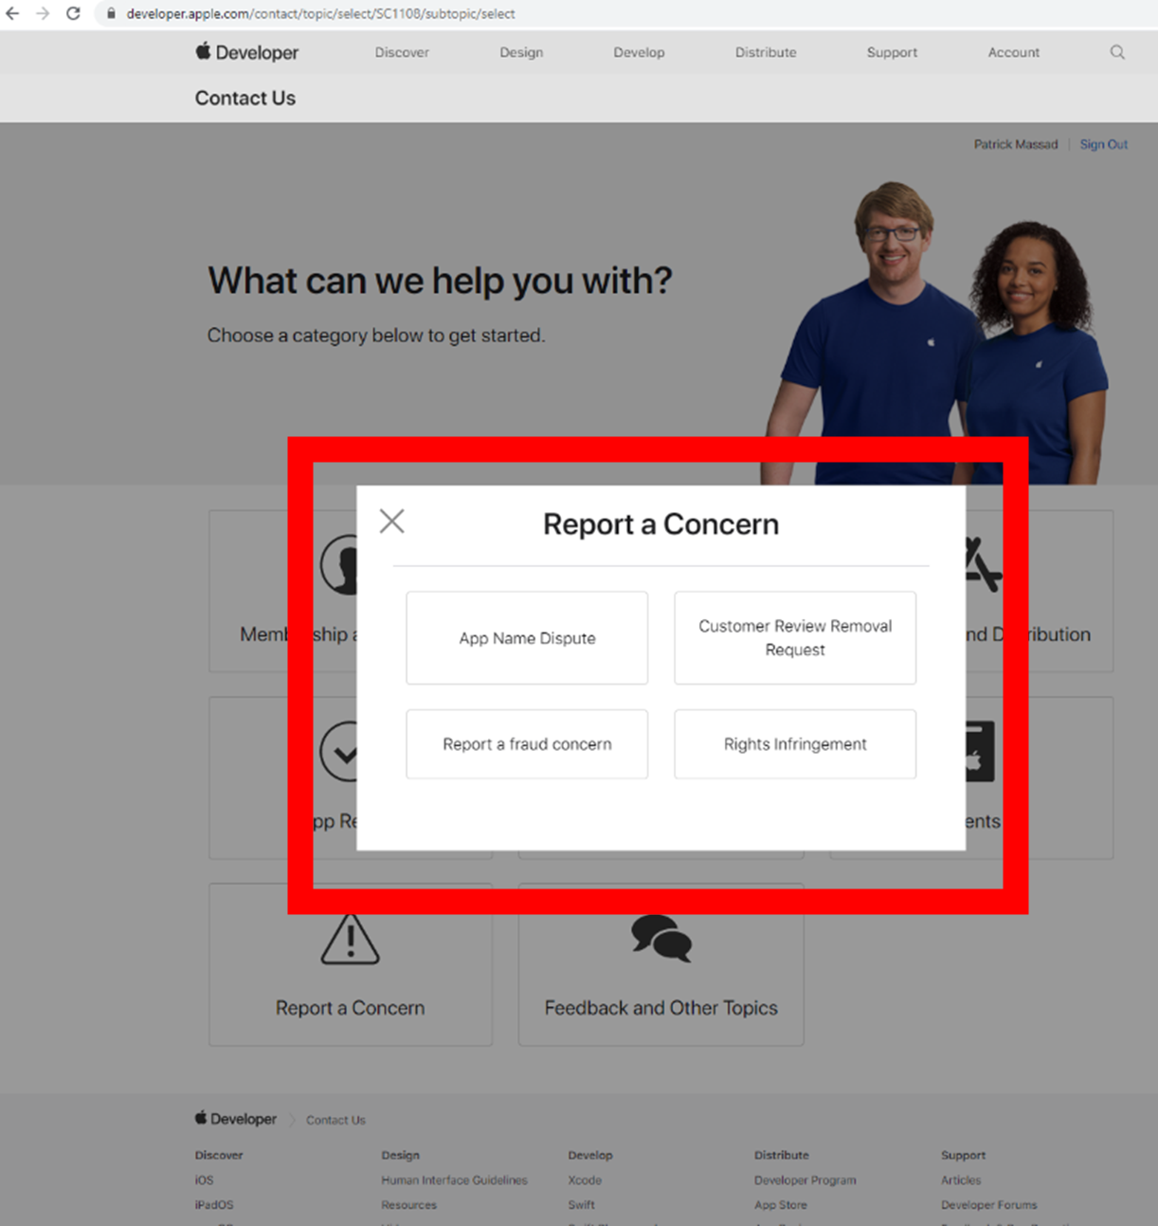
Task: Select Rights Infringement
Action: tap(795, 744)
